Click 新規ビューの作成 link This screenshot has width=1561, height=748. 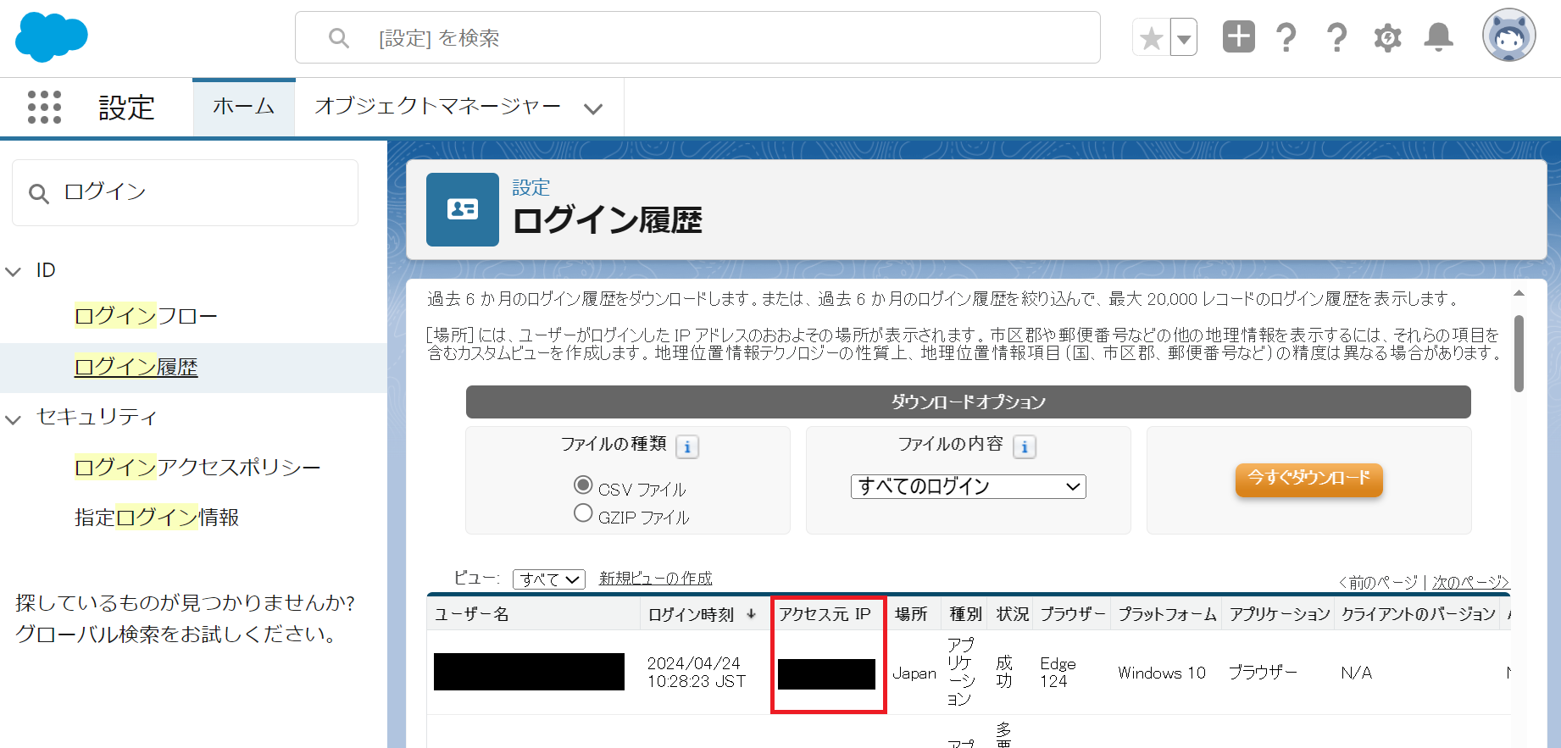(655, 579)
